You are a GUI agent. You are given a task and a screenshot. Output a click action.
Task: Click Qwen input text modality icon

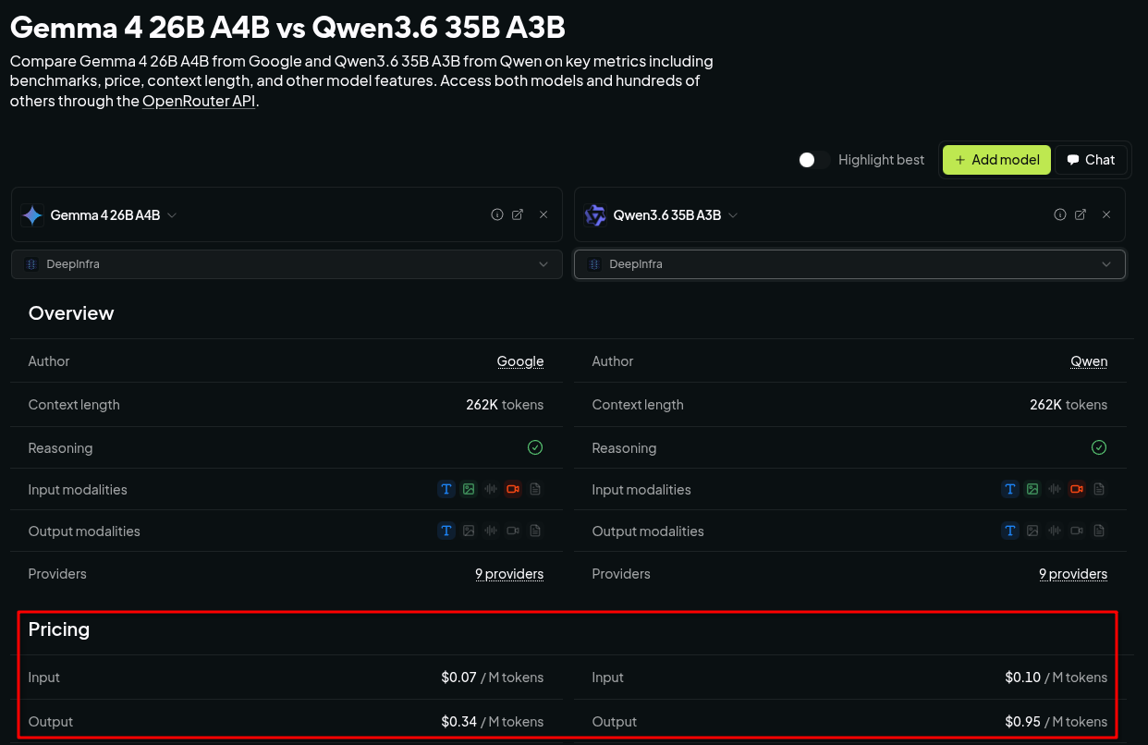[x=1010, y=489]
